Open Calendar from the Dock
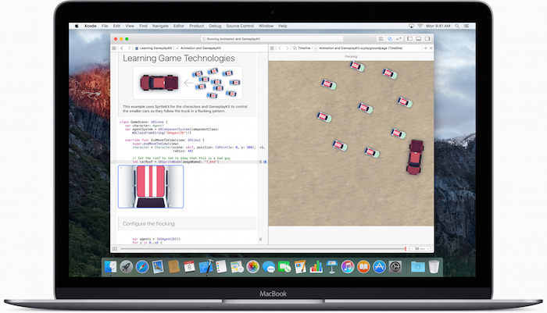The height and width of the screenshot is (313, 547). pos(189,268)
